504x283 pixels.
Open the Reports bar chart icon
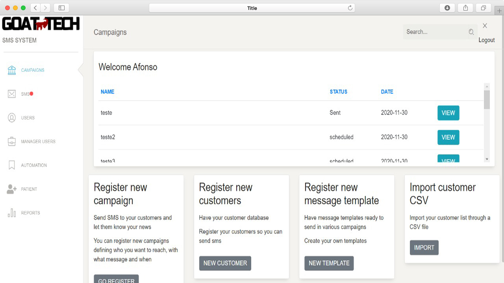[x=12, y=213]
